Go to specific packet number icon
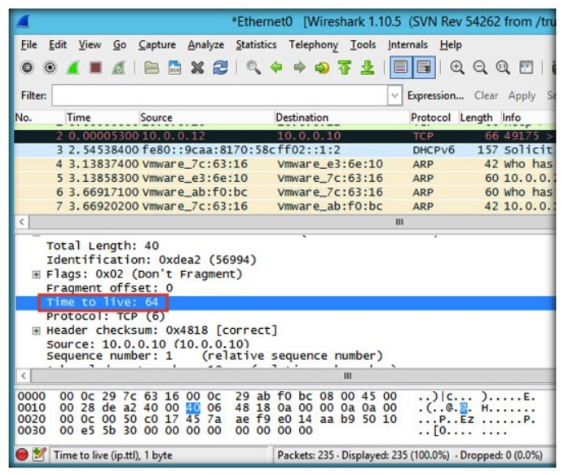The height and width of the screenshot is (475, 564). click(322, 68)
